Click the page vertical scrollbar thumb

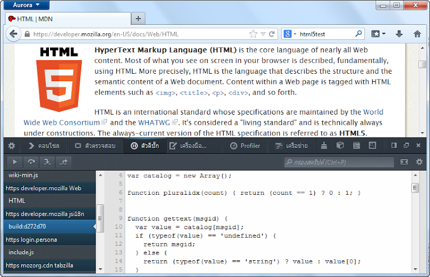pyautogui.click(x=422, y=64)
